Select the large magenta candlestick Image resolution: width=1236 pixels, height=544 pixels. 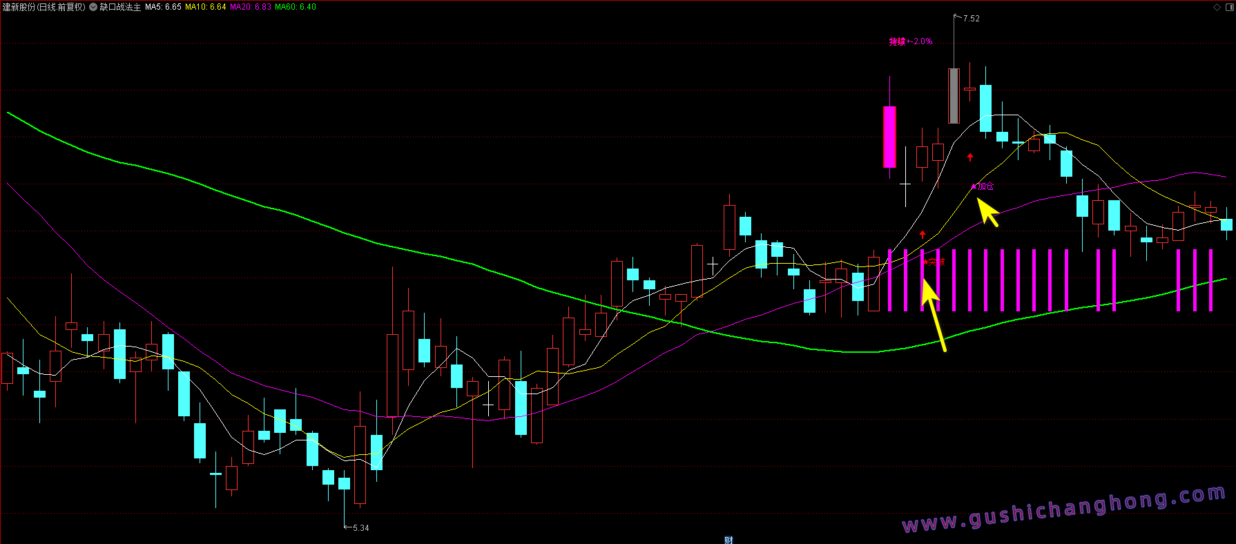coord(889,137)
